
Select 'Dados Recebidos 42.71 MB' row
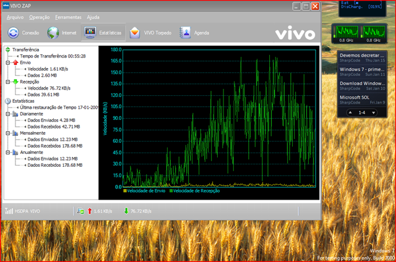click(54, 127)
